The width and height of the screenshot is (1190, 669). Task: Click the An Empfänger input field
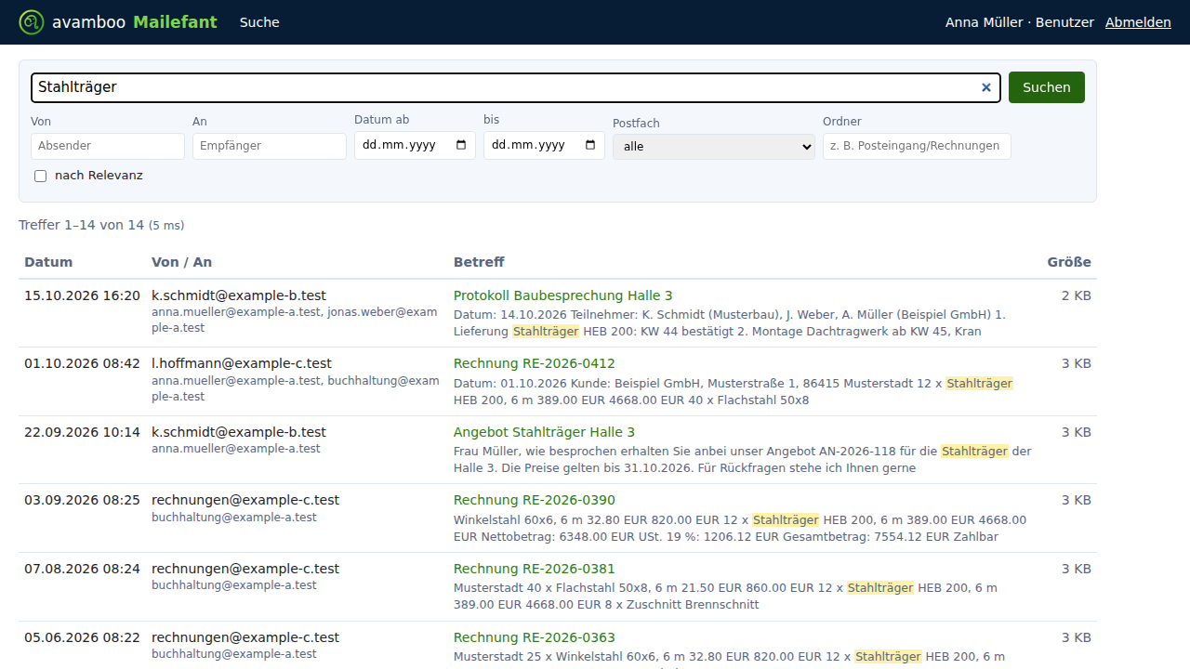270,146
